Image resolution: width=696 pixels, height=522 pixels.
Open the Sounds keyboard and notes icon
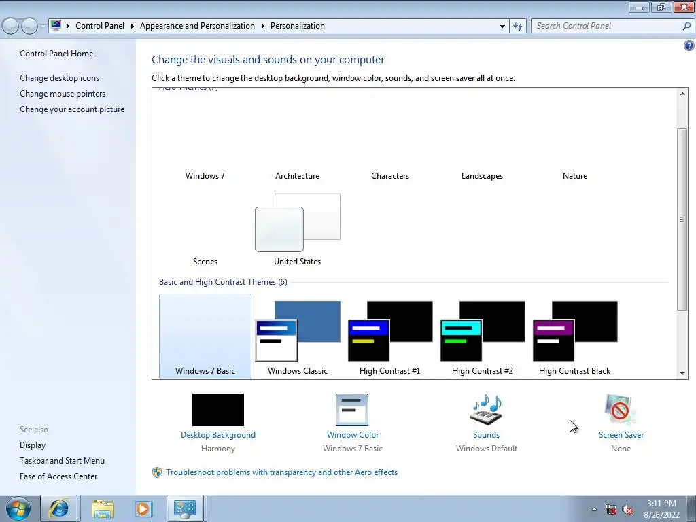coord(486,410)
